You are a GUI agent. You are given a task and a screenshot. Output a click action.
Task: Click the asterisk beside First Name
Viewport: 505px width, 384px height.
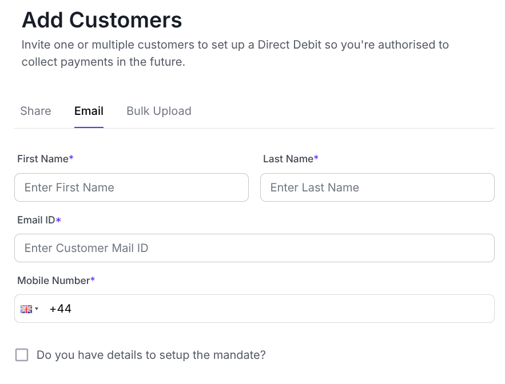point(71,158)
